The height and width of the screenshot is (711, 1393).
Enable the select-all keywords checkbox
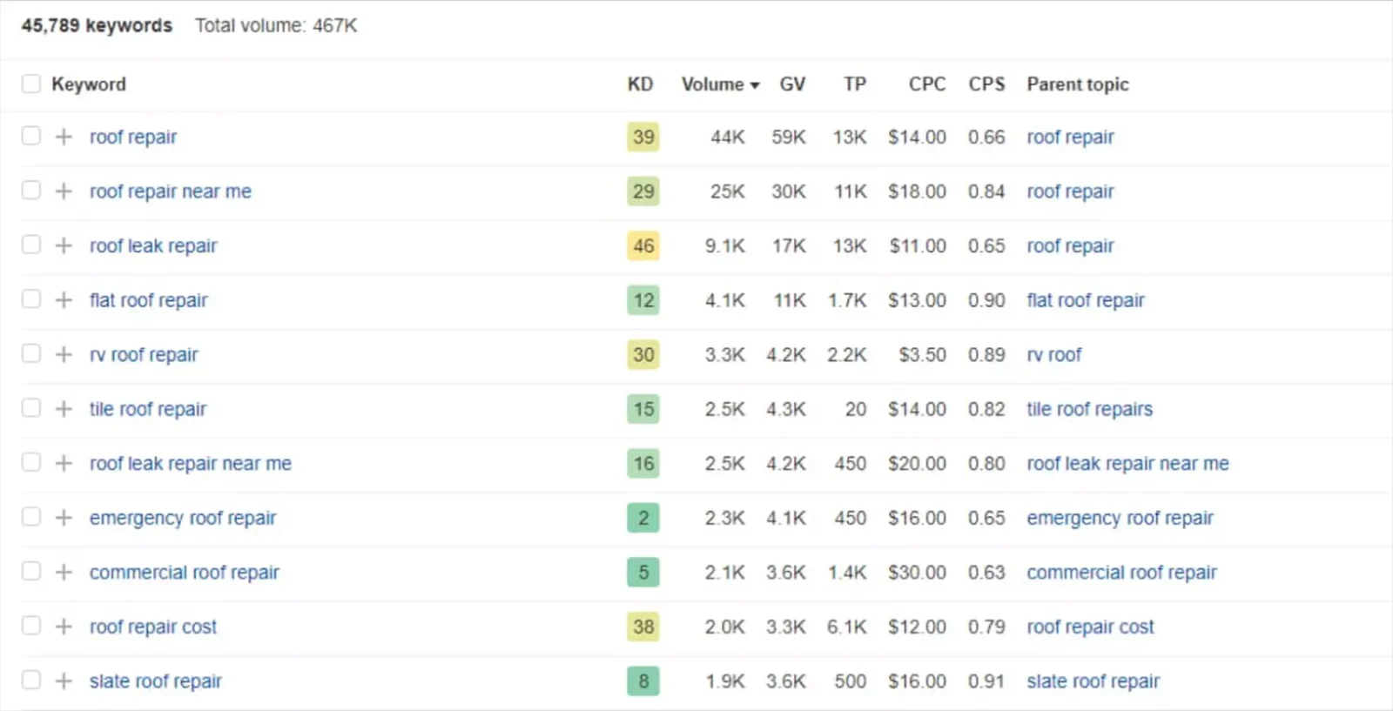coord(30,84)
